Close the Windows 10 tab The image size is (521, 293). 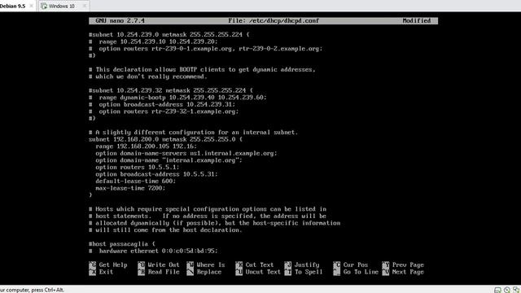(85, 6)
